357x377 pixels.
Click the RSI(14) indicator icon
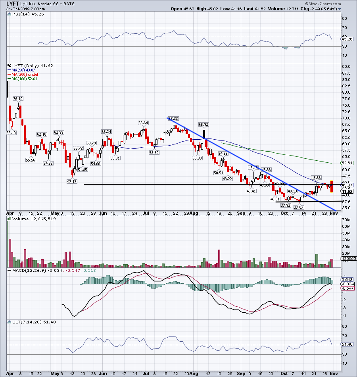(9, 14)
